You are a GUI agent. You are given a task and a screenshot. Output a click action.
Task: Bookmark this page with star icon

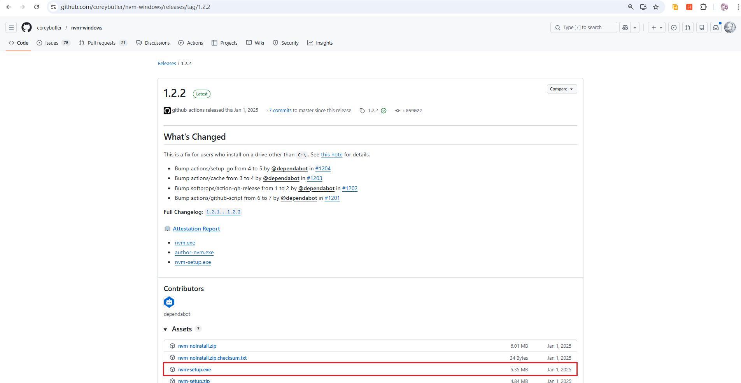[656, 7]
